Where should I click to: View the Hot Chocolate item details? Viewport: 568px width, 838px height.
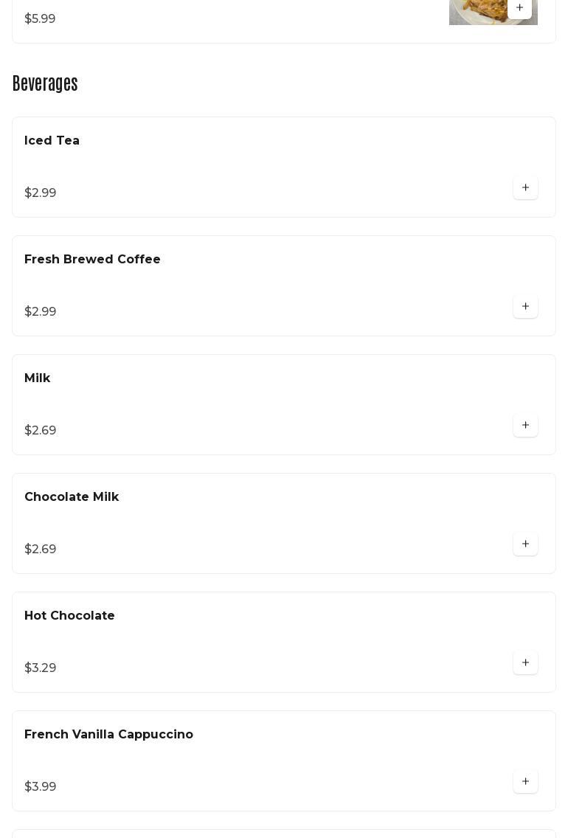pos(69,616)
